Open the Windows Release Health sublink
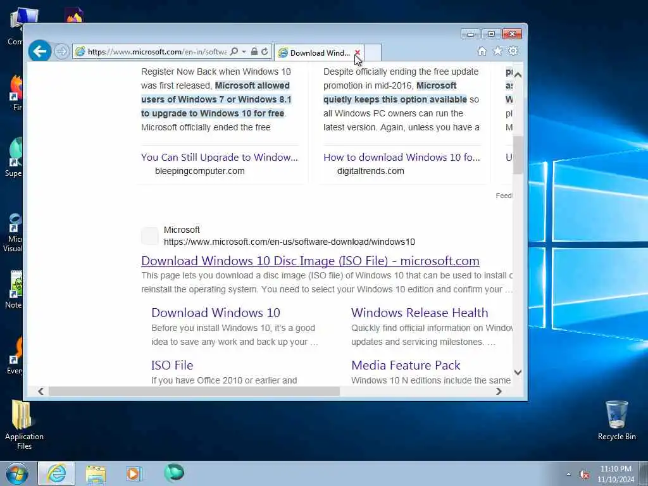The width and height of the screenshot is (648, 486). pyautogui.click(x=420, y=313)
